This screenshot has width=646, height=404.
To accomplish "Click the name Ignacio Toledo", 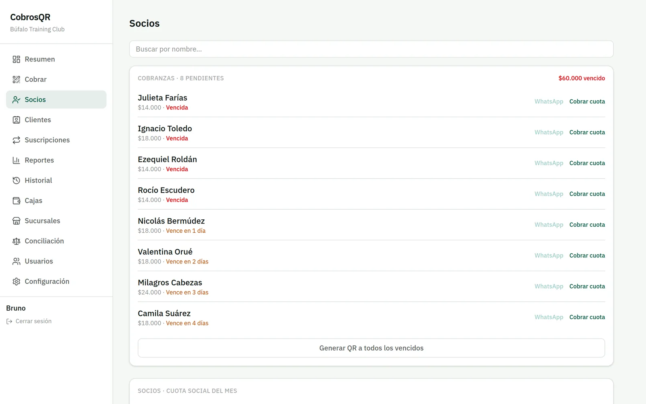I will tap(165, 128).
